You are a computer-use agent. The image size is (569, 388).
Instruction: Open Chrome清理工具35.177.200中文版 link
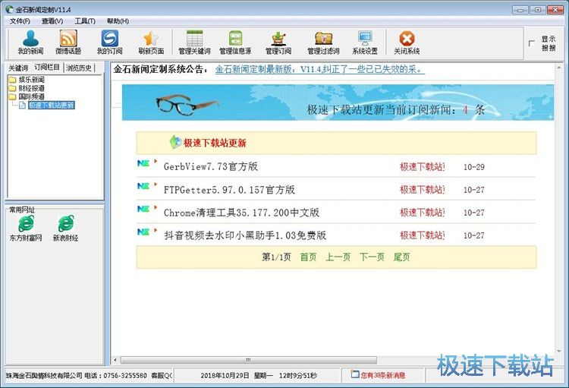coord(242,213)
